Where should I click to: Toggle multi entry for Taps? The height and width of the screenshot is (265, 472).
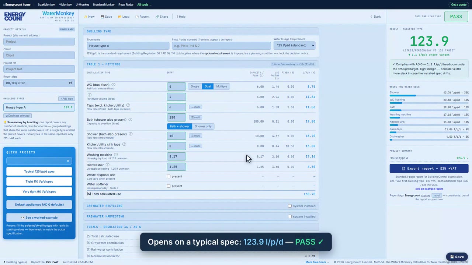tap(195, 107)
